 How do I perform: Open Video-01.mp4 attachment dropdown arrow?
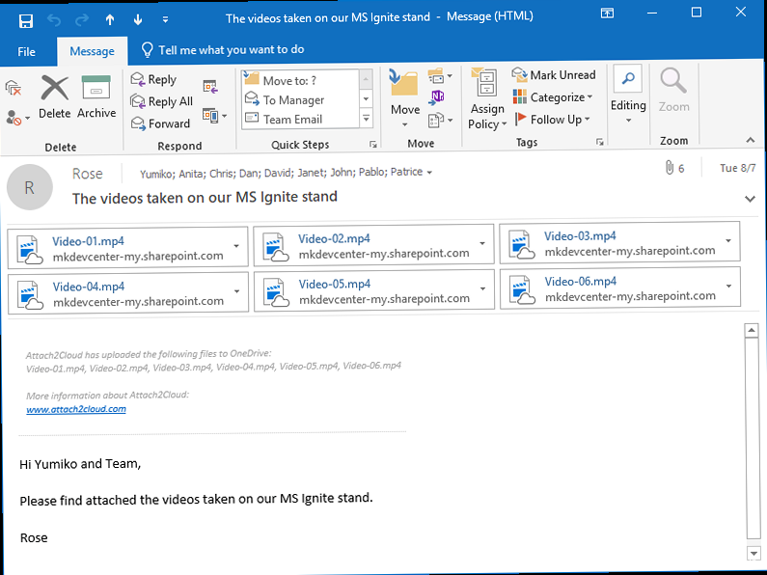click(x=236, y=248)
